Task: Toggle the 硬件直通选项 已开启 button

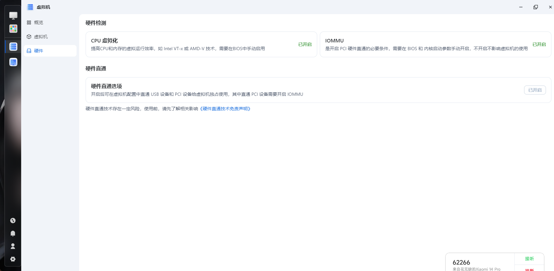Action: [x=535, y=90]
